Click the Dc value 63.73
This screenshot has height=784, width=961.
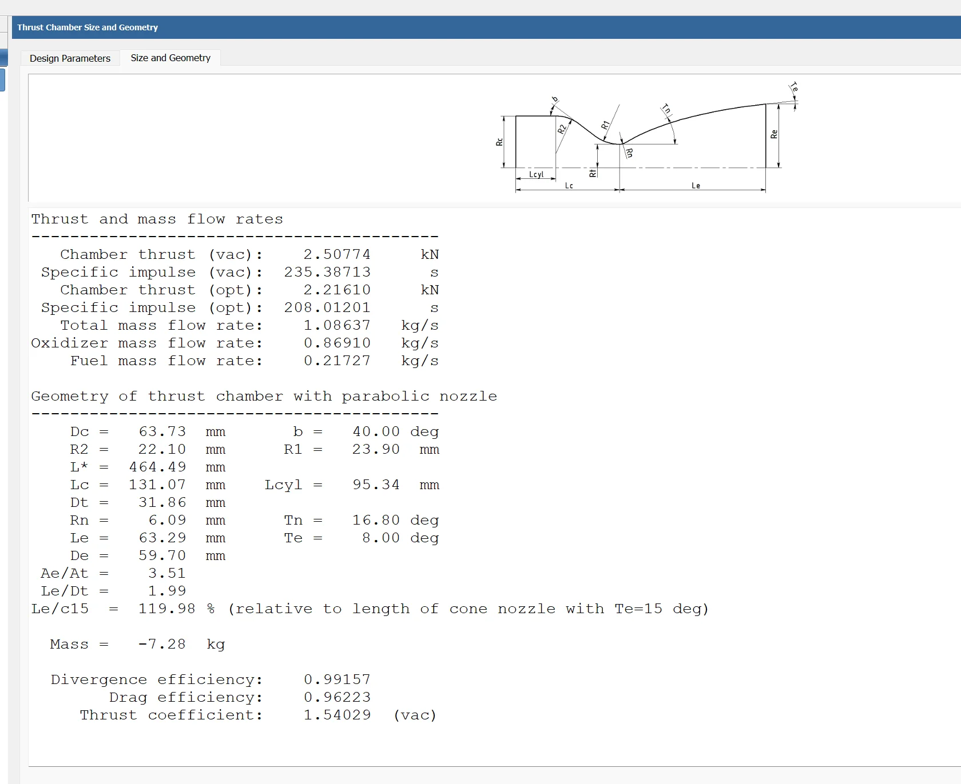pyautogui.click(x=162, y=431)
